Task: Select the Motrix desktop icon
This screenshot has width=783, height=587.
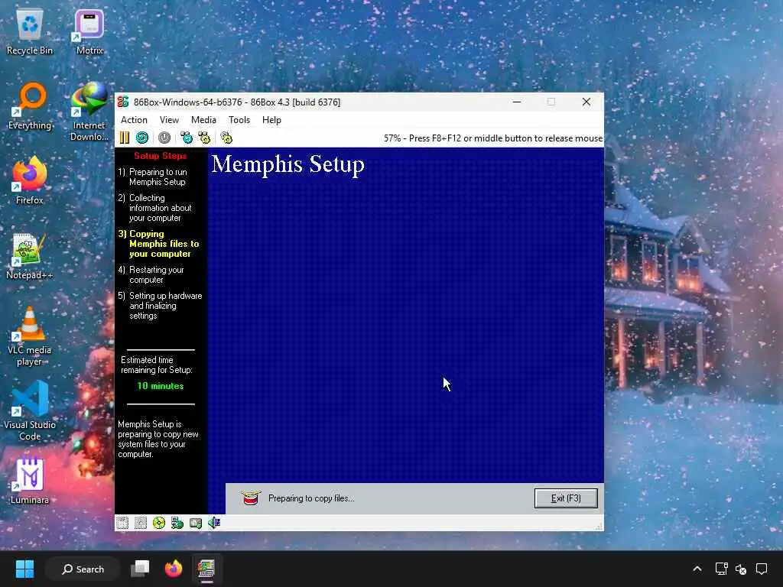Action: [x=89, y=31]
